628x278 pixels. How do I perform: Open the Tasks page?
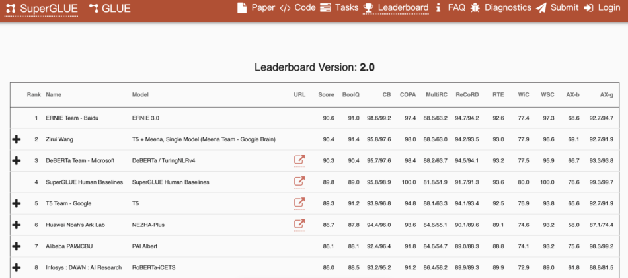(347, 8)
